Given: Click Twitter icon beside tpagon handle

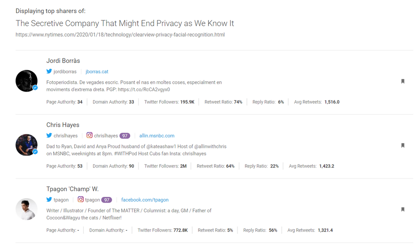Looking at the screenshot, I should click(49, 200).
